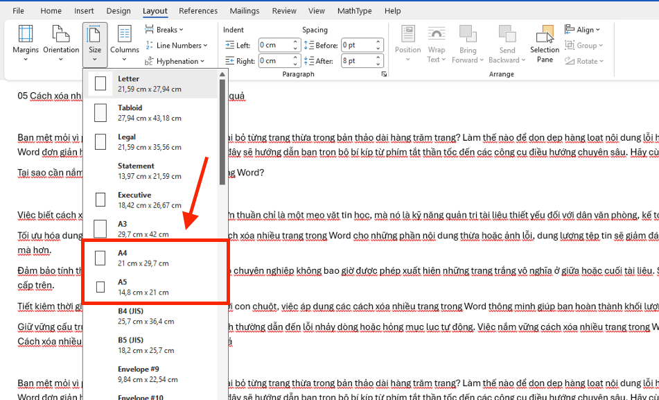The height and width of the screenshot is (400, 659).
Task: Increase Left indent with up arrow
Action: [295, 42]
